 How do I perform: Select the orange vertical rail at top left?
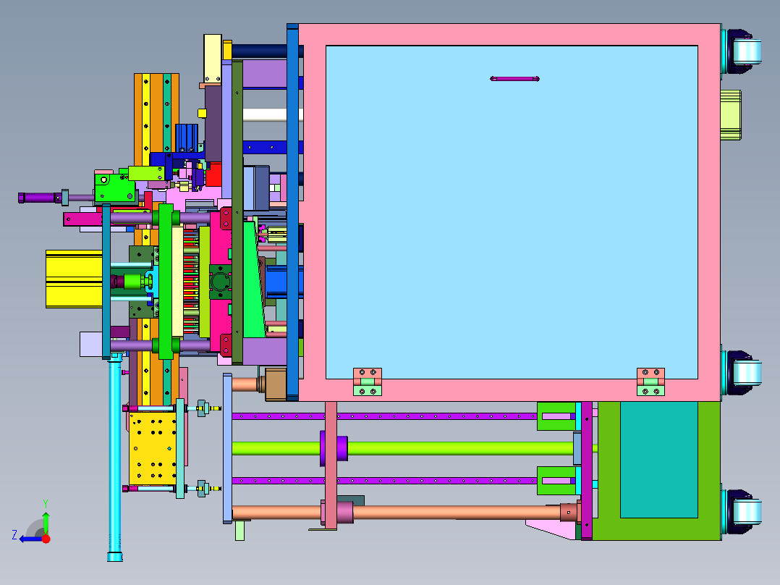point(157,114)
